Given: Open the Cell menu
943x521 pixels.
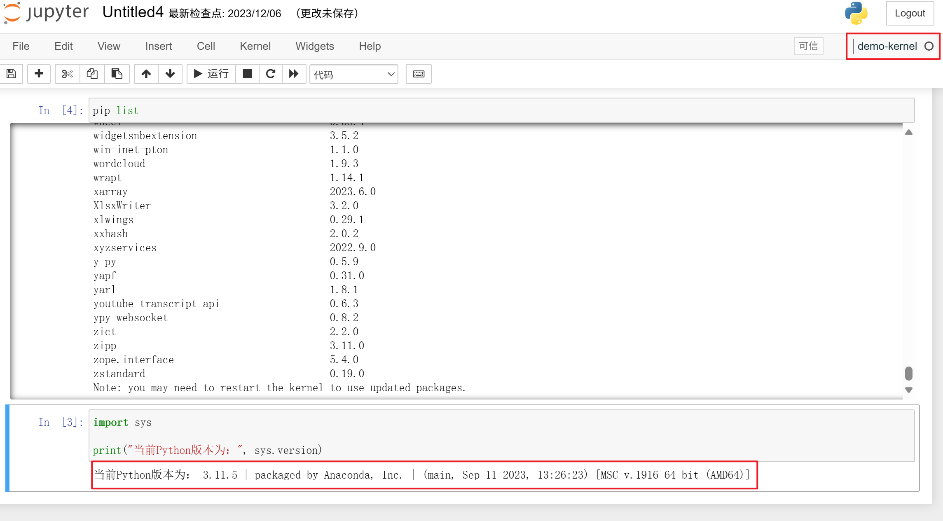Looking at the screenshot, I should pos(206,46).
